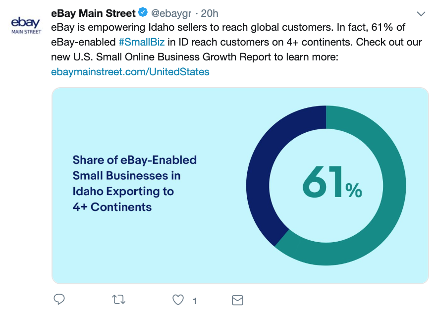Open the @ebaygr handle
This screenshot has height=313, width=436.
171,13
